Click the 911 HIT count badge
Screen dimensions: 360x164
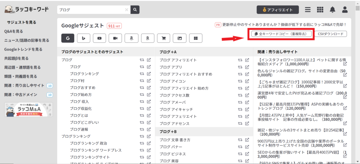coord(114,26)
